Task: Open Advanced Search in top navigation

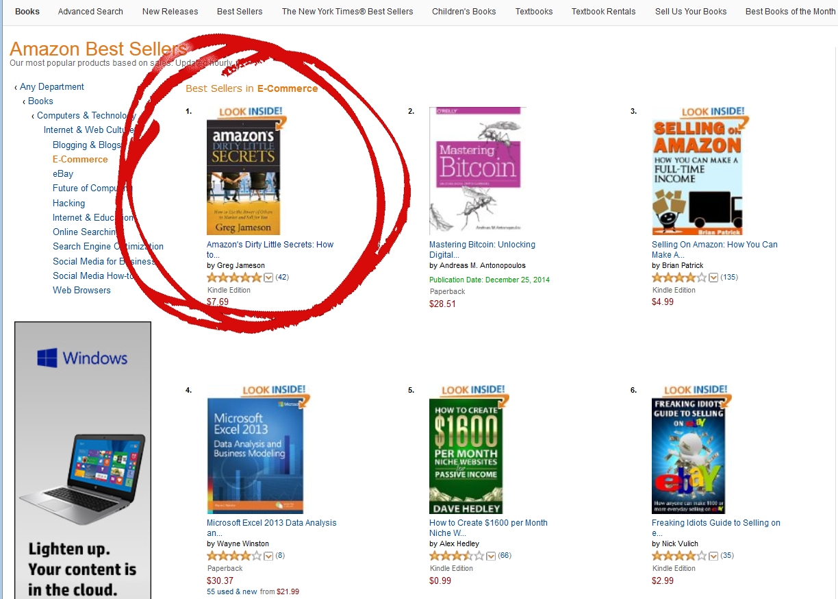Action: point(90,12)
